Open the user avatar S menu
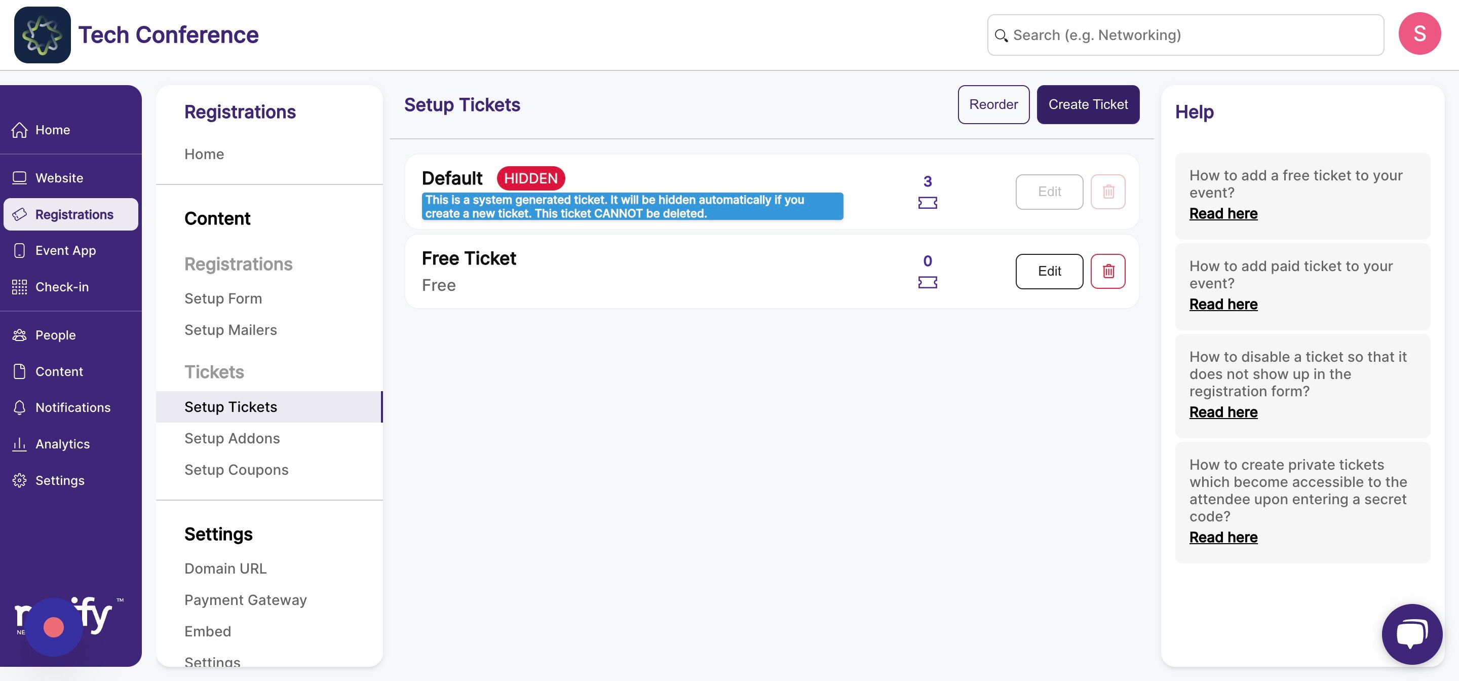 click(1419, 34)
